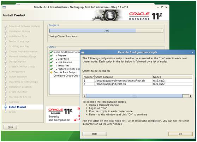Select Prerequisite Checks step in sidebar
The width and height of the screenshot is (197, 142).
[20, 97]
